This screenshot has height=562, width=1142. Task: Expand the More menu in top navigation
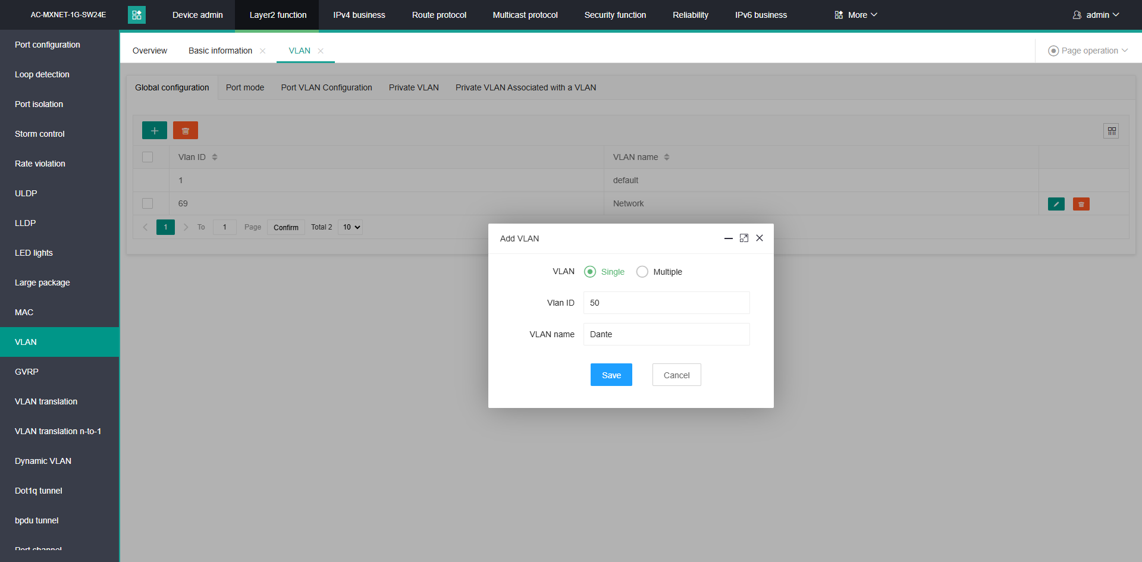[x=856, y=15]
